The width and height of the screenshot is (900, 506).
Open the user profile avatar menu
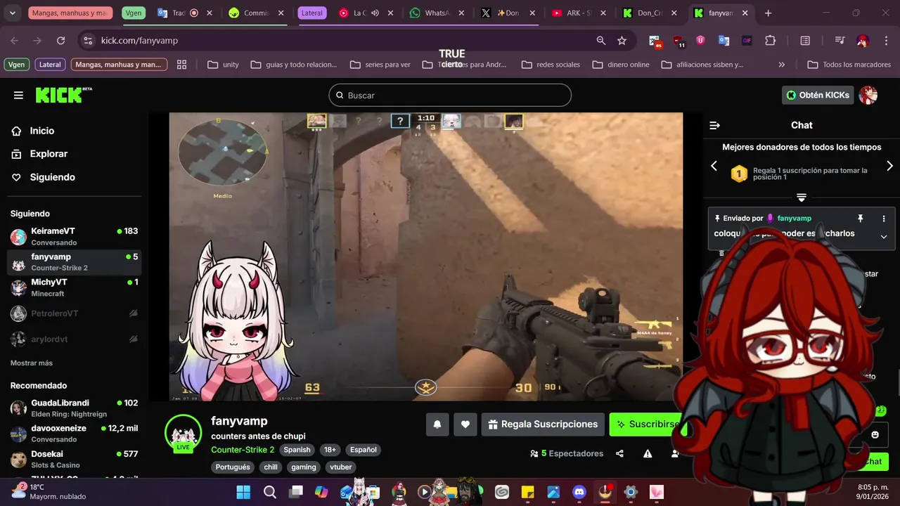[868, 95]
